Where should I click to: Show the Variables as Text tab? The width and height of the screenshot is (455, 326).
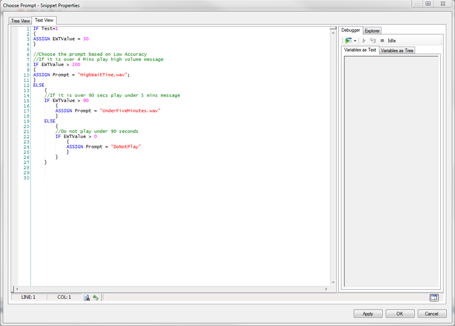tap(360, 50)
